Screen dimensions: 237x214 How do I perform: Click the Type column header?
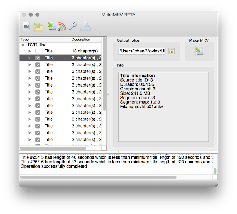[45, 40]
